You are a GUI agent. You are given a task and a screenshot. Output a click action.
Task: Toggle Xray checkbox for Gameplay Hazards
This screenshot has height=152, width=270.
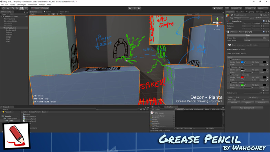point(267,80)
